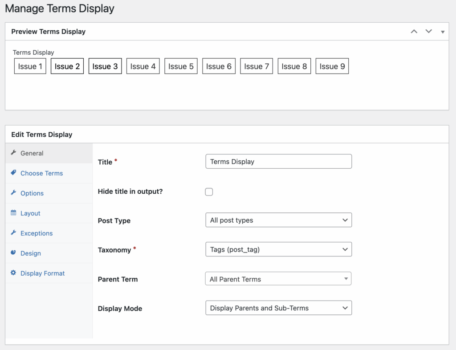Viewport: 456px width, 350px height.
Task: Open the Parent Term dropdown
Action: (x=278, y=278)
